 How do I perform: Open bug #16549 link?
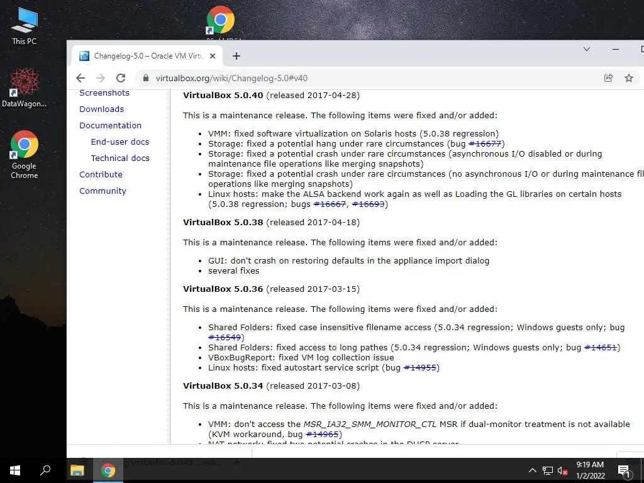coord(225,338)
